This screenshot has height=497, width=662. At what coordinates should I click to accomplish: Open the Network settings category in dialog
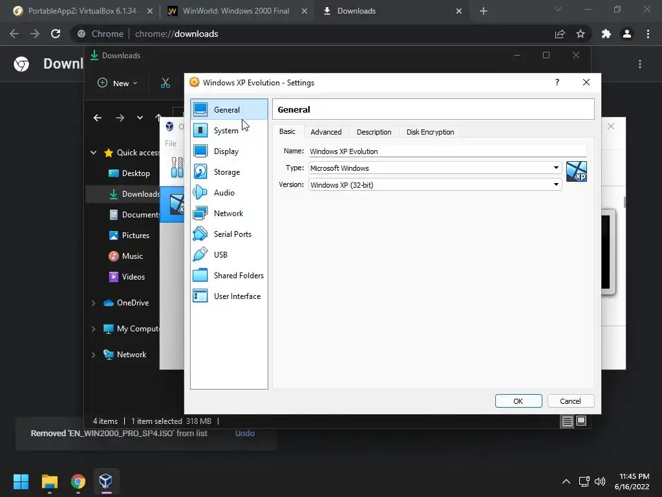[x=229, y=213]
